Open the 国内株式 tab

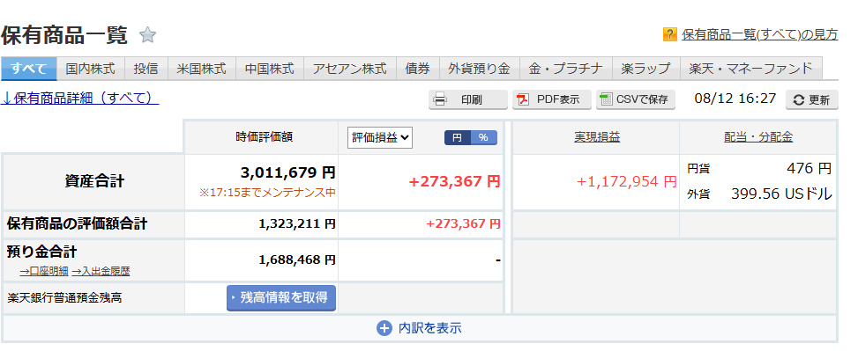click(x=90, y=69)
